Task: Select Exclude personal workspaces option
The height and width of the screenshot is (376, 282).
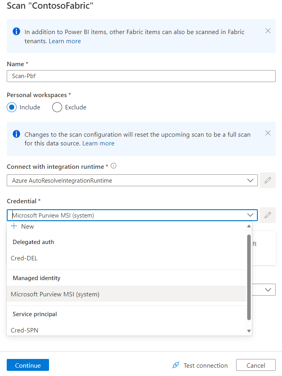Action: pos(57,107)
